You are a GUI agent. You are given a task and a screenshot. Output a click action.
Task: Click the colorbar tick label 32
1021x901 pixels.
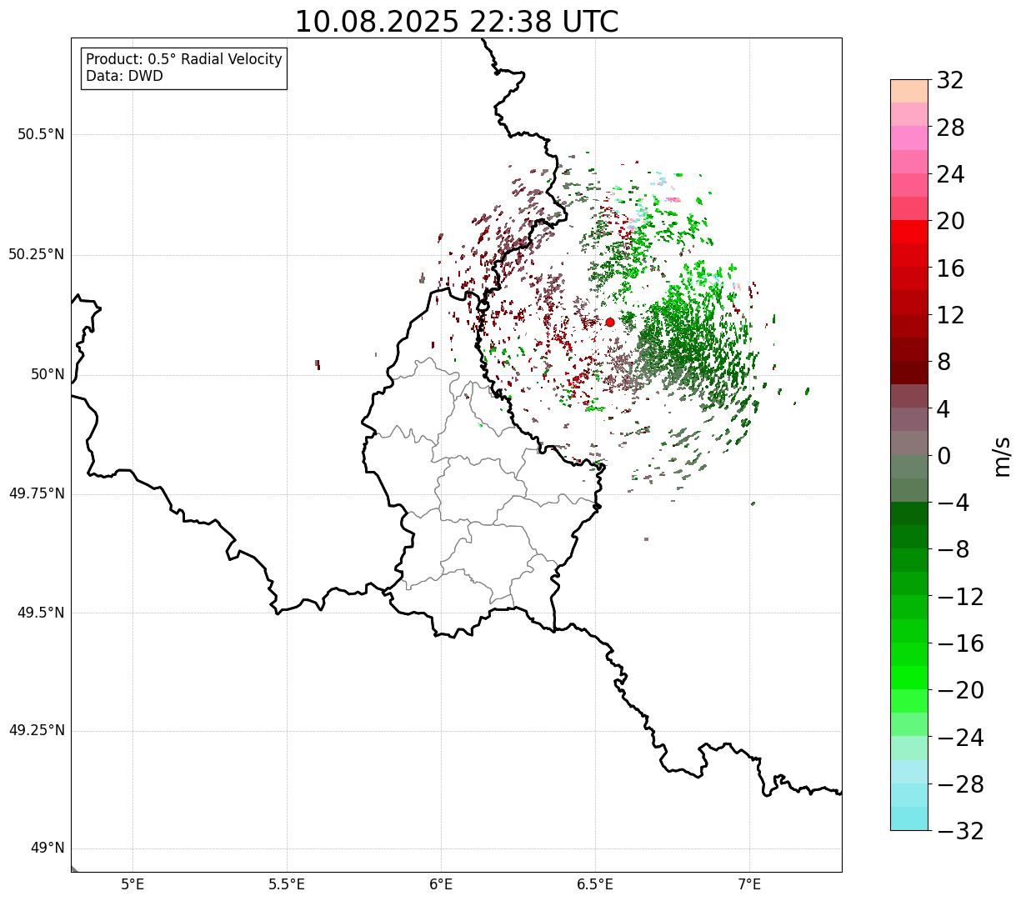coord(950,81)
